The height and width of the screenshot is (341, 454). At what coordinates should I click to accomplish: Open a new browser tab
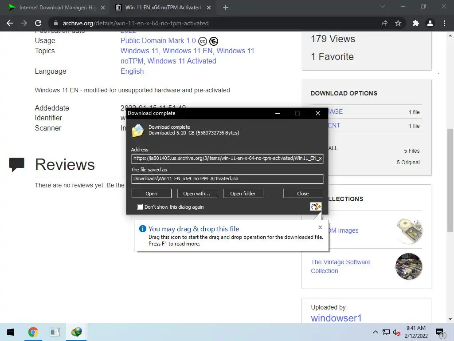[x=226, y=8]
